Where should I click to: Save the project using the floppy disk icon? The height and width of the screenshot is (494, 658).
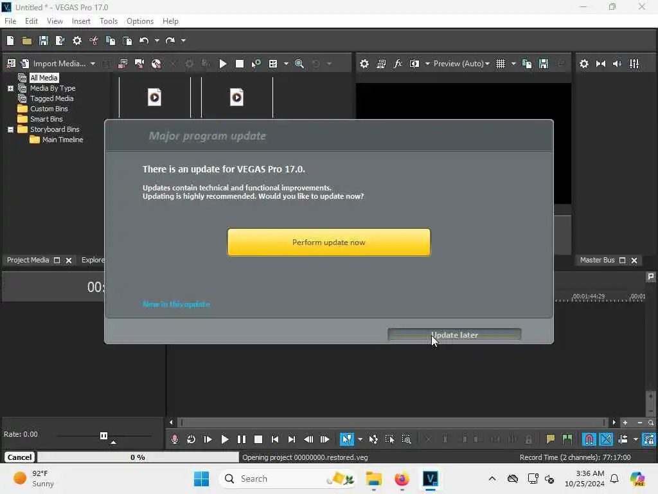pyautogui.click(x=44, y=41)
